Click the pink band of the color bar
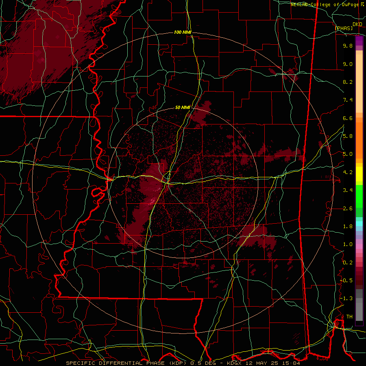The width and height of the screenshot is (366, 366). coord(359,246)
